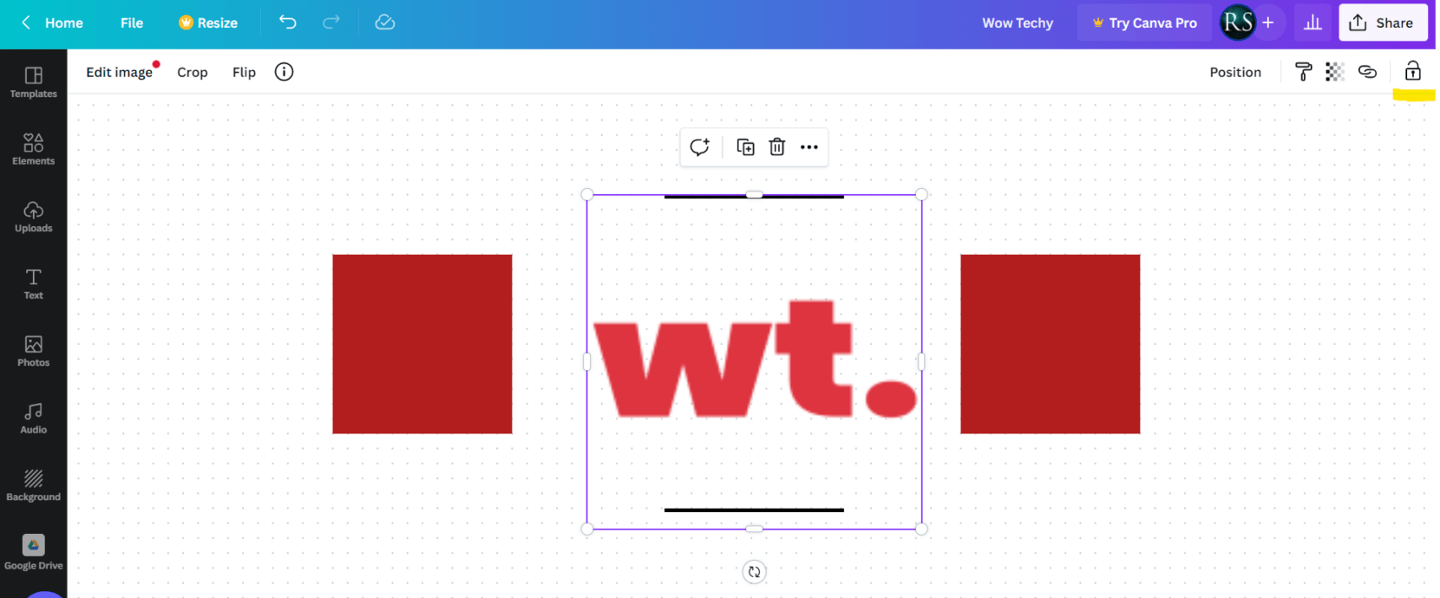Image resolution: width=1440 pixels, height=598 pixels.
Task: Click Try Canva Pro button
Action: click(x=1144, y=23)
